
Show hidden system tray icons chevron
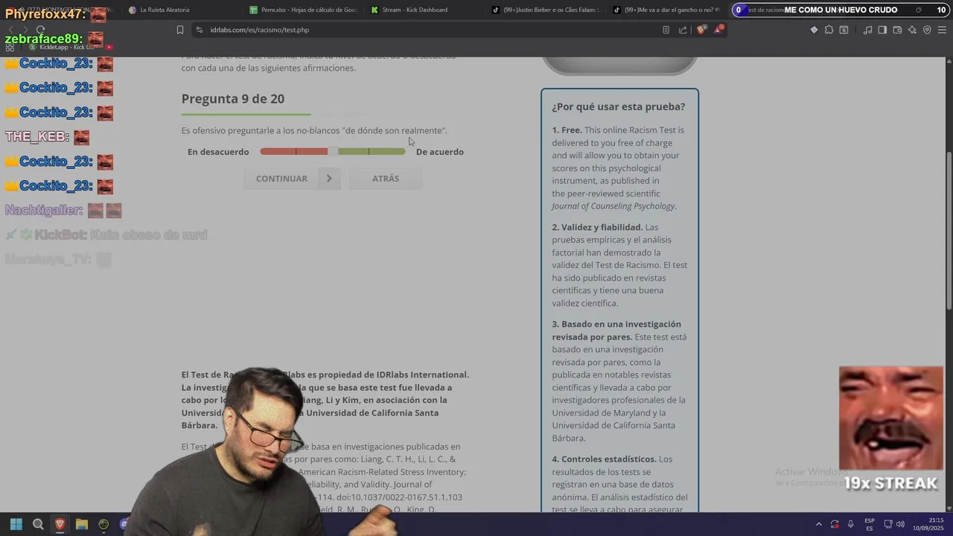819,524
